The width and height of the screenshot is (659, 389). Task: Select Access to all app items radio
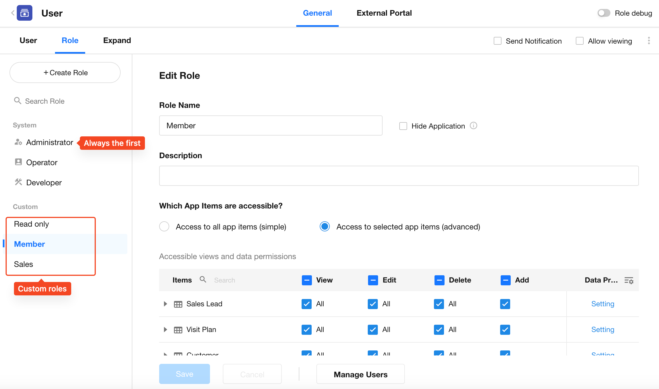tap(164, 227)
